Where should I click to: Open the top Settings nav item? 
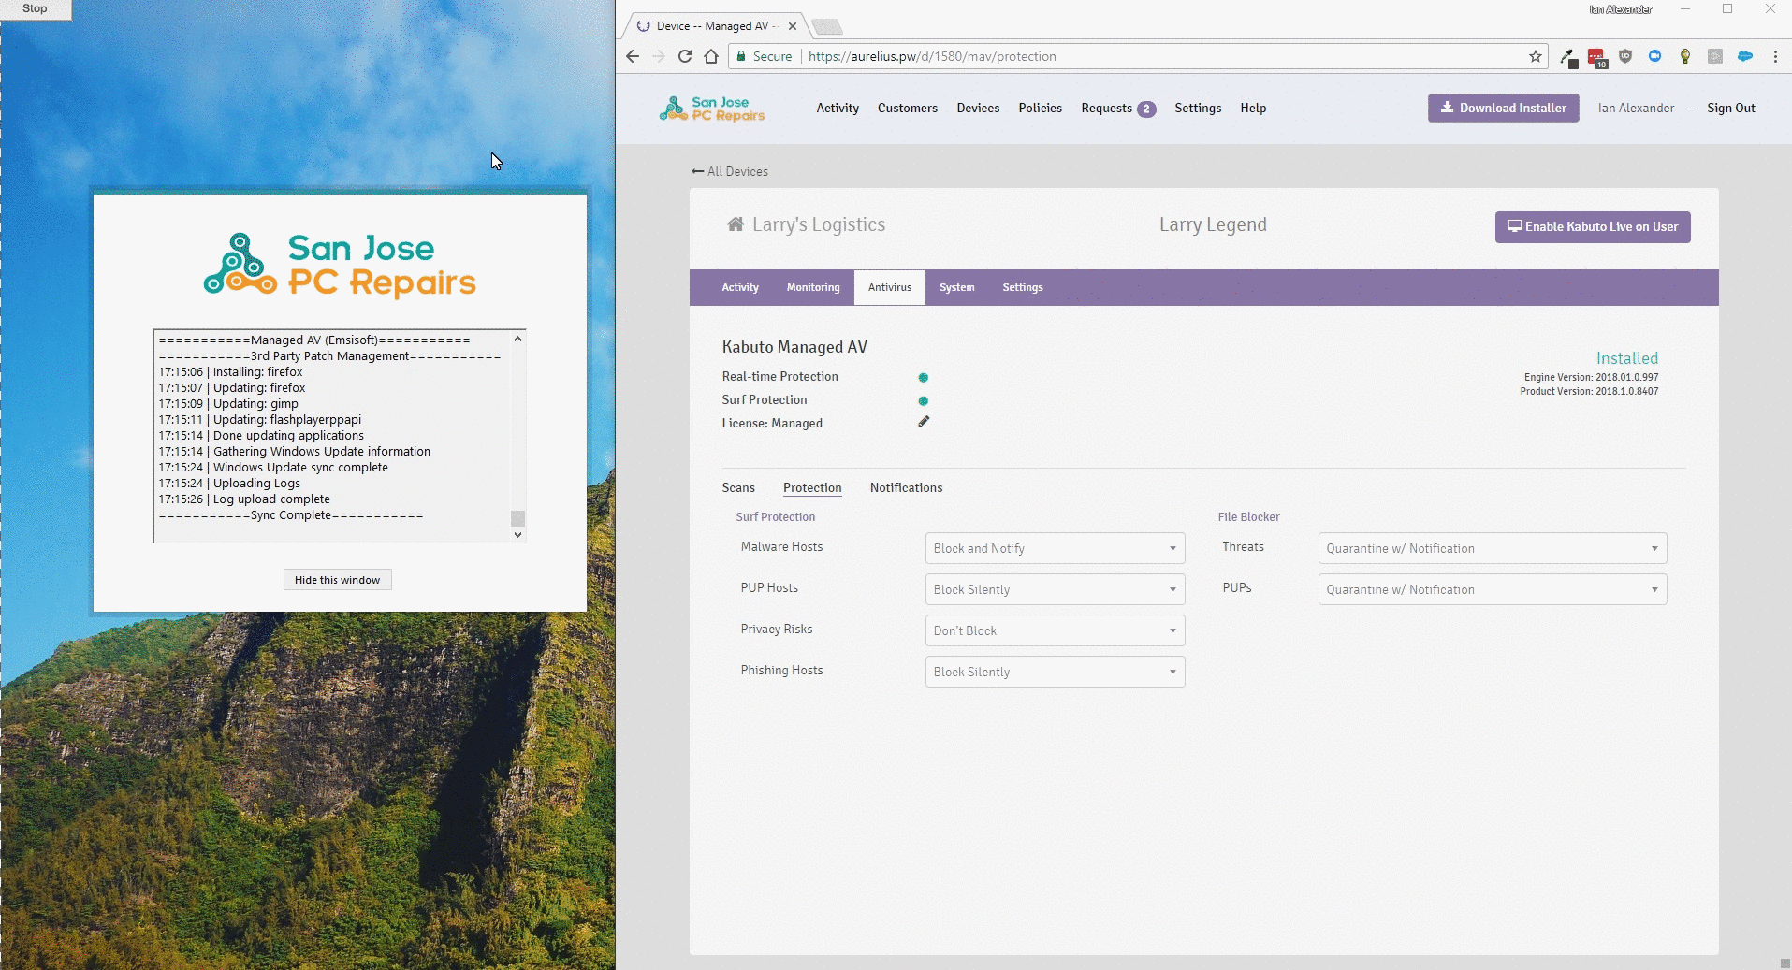(1198, 109)
